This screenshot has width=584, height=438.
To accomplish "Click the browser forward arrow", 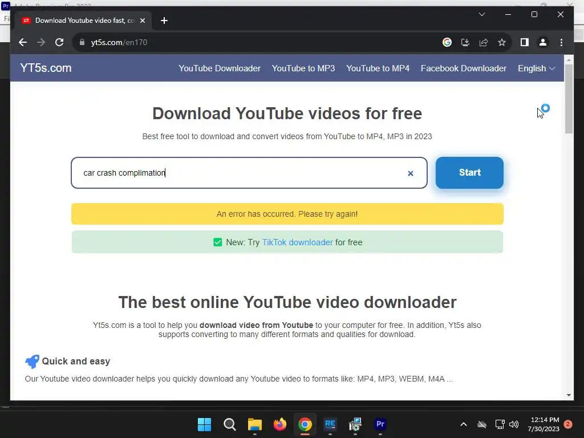I will click(x=41, y=42).
